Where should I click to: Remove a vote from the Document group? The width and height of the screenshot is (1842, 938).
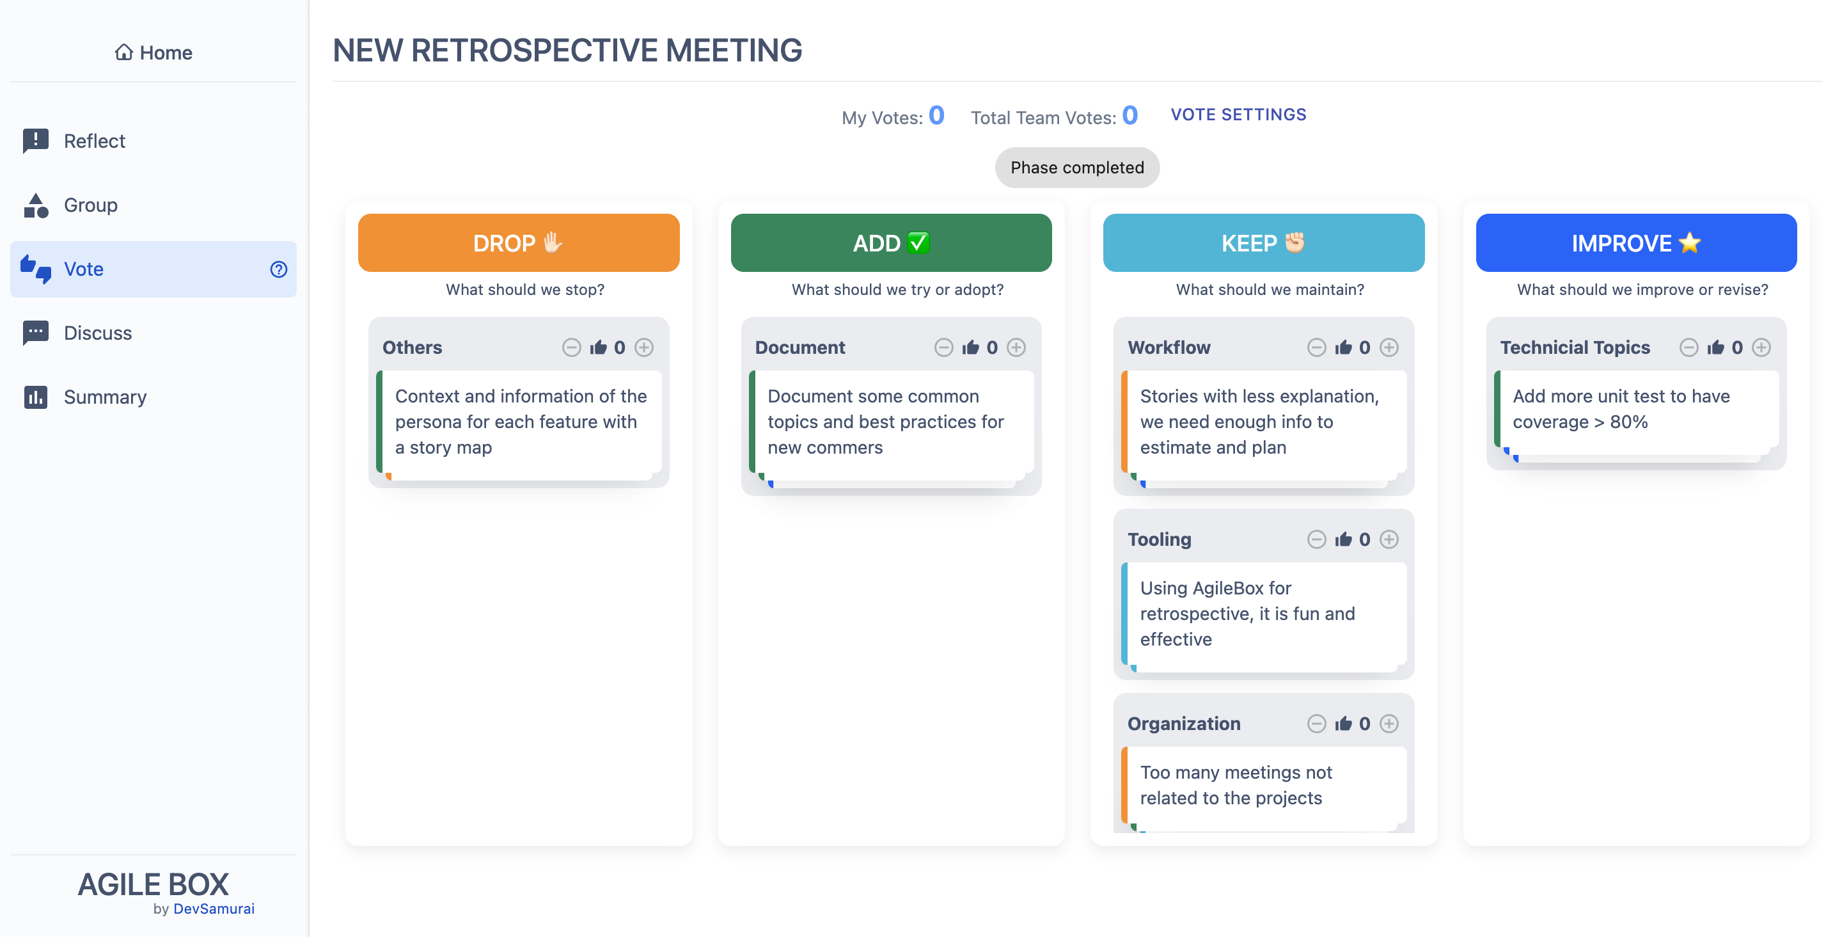[x=943, y=347]
